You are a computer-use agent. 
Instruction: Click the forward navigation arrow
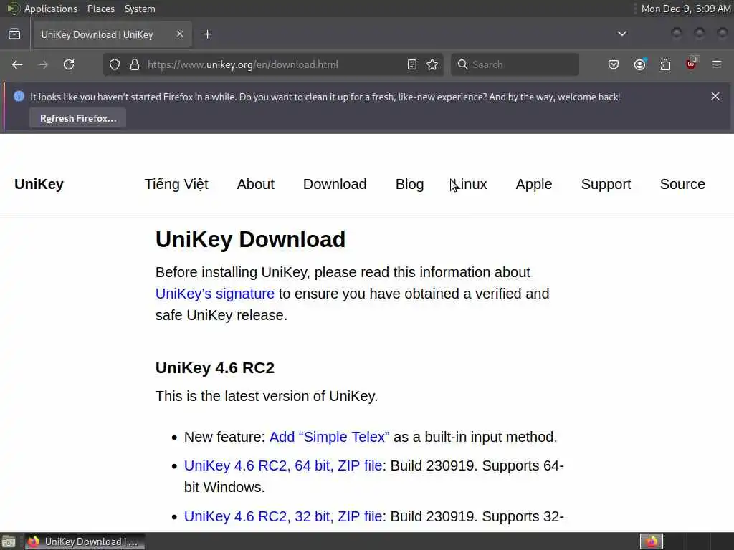point(43,64)
